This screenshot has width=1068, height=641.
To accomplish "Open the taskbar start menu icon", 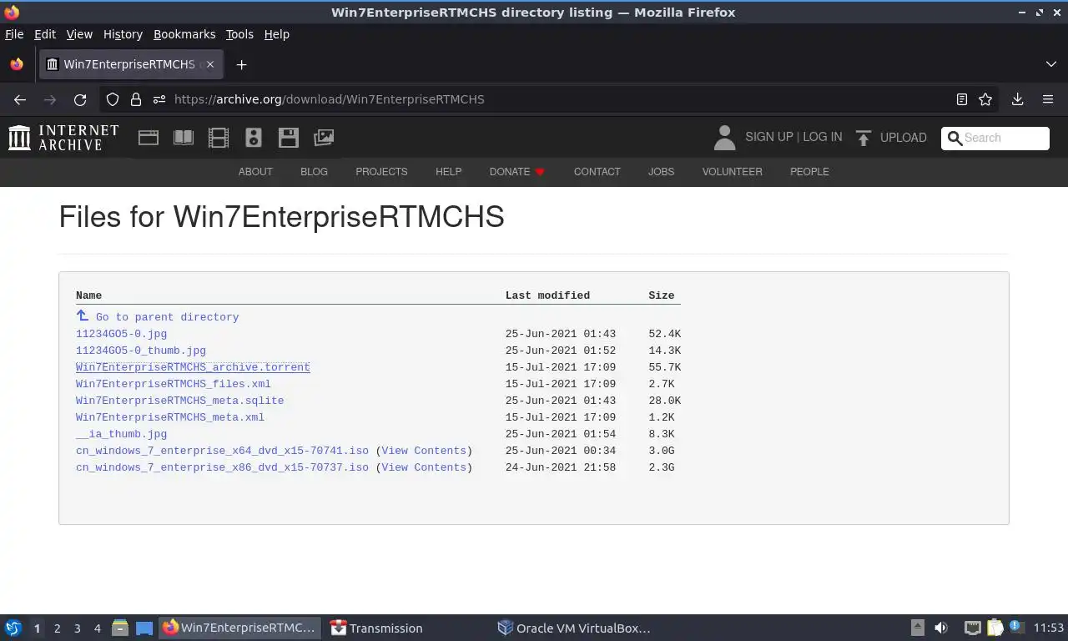I will click(13, 628).
